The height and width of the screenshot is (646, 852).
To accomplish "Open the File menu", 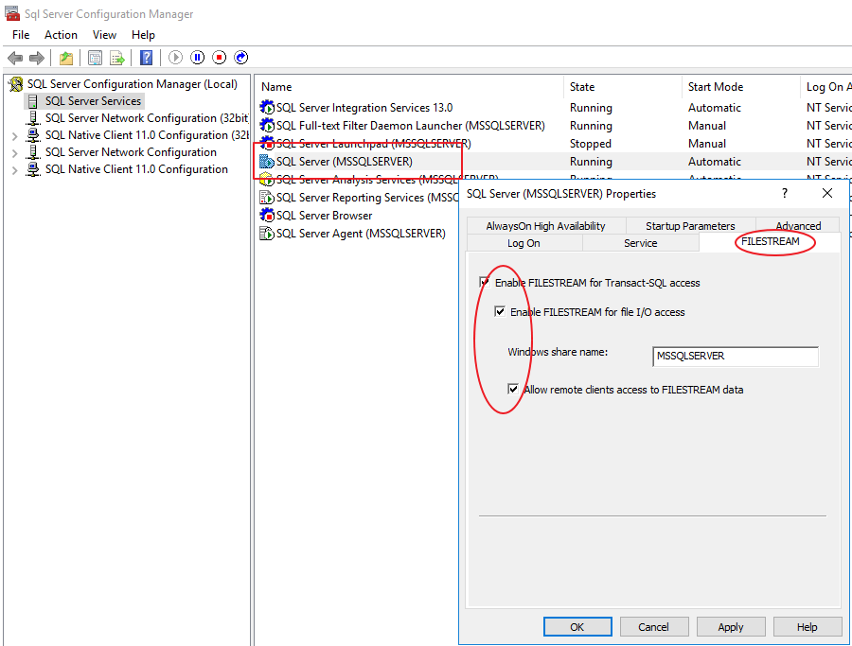I will [21, 35].
